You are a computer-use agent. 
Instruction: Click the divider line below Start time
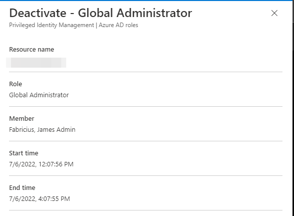(145, 175)
